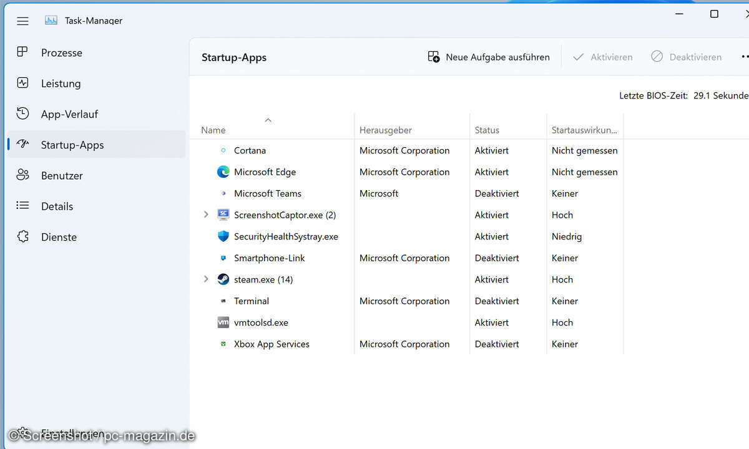Image resolution: width=749 pixels, height=449 pixels.
Task: Click the Leistung sidebar icon
Action: (x=22, y=83)
